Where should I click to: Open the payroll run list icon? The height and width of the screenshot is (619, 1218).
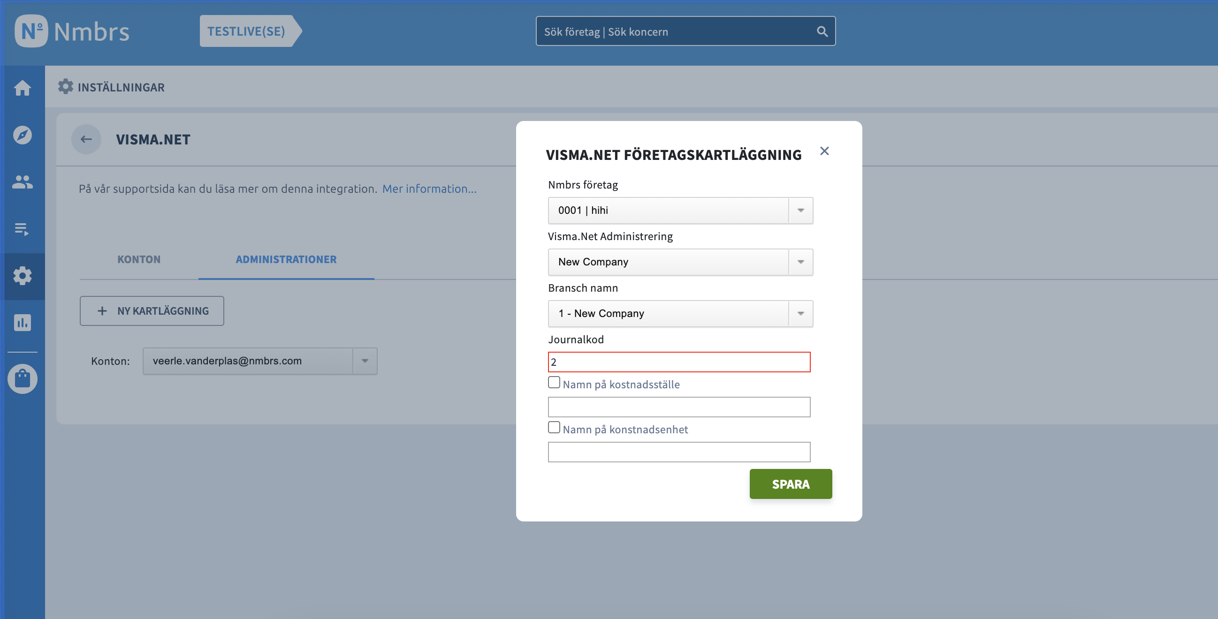point(22,229)
